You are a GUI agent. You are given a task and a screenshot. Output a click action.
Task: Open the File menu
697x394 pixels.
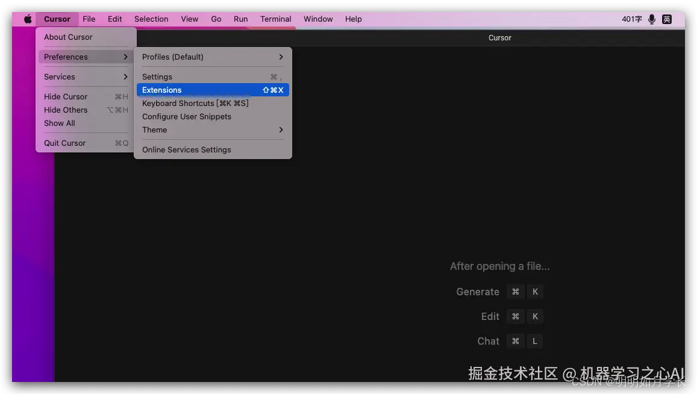click(89, 19)
